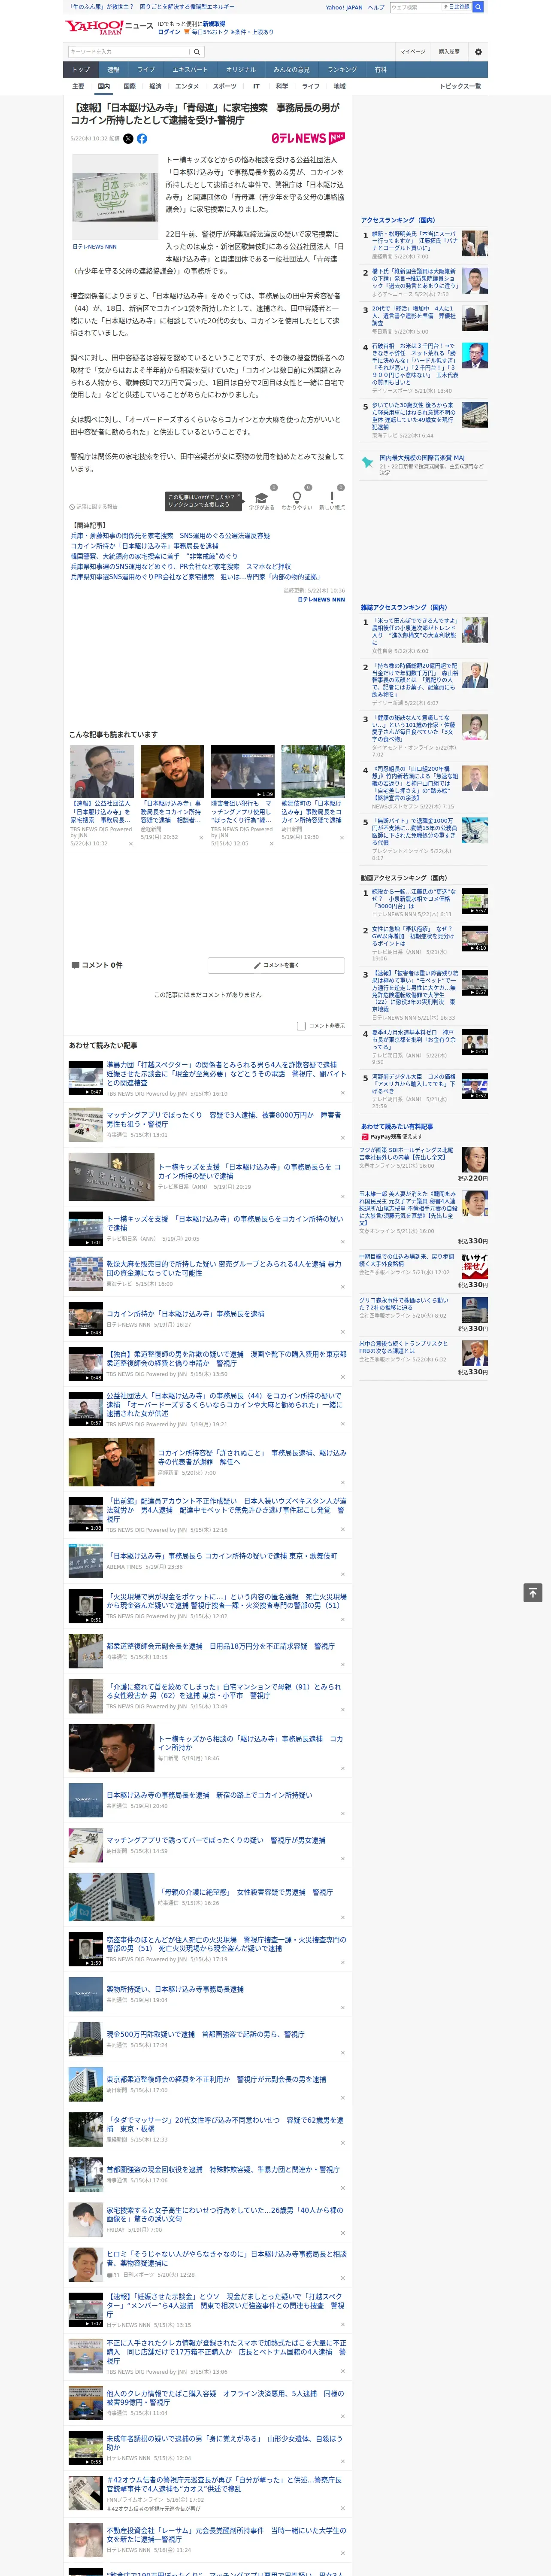This screenshot has height=2576, width=551.
Task: Focus the キーワードを入力 search field
Action: [129, 52]
